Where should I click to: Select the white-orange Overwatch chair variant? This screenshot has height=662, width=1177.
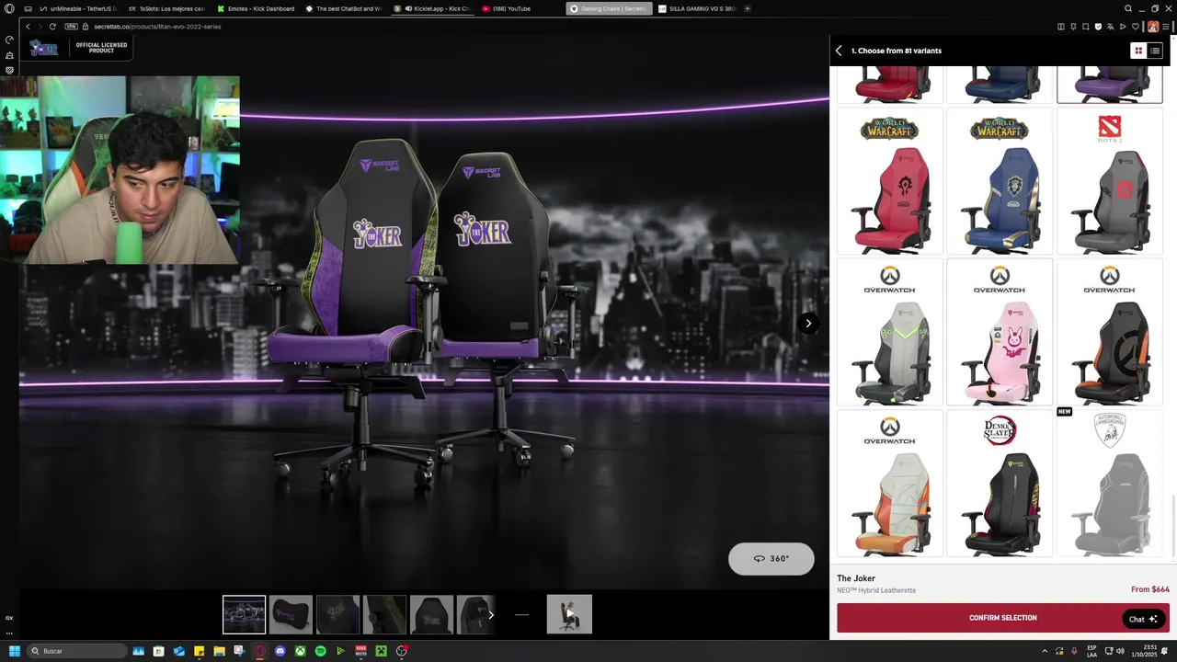click(889, 483)
